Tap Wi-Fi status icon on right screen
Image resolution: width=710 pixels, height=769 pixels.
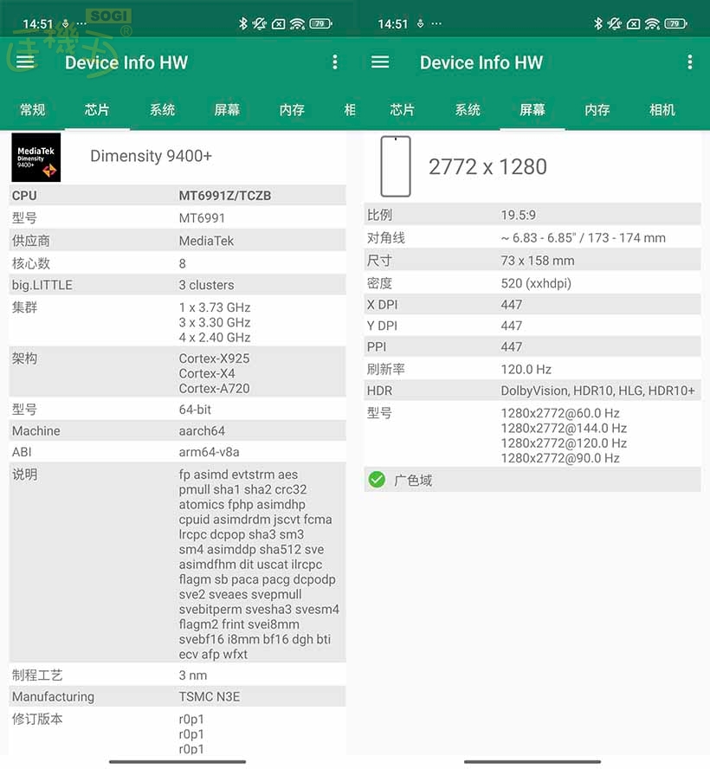652,23
